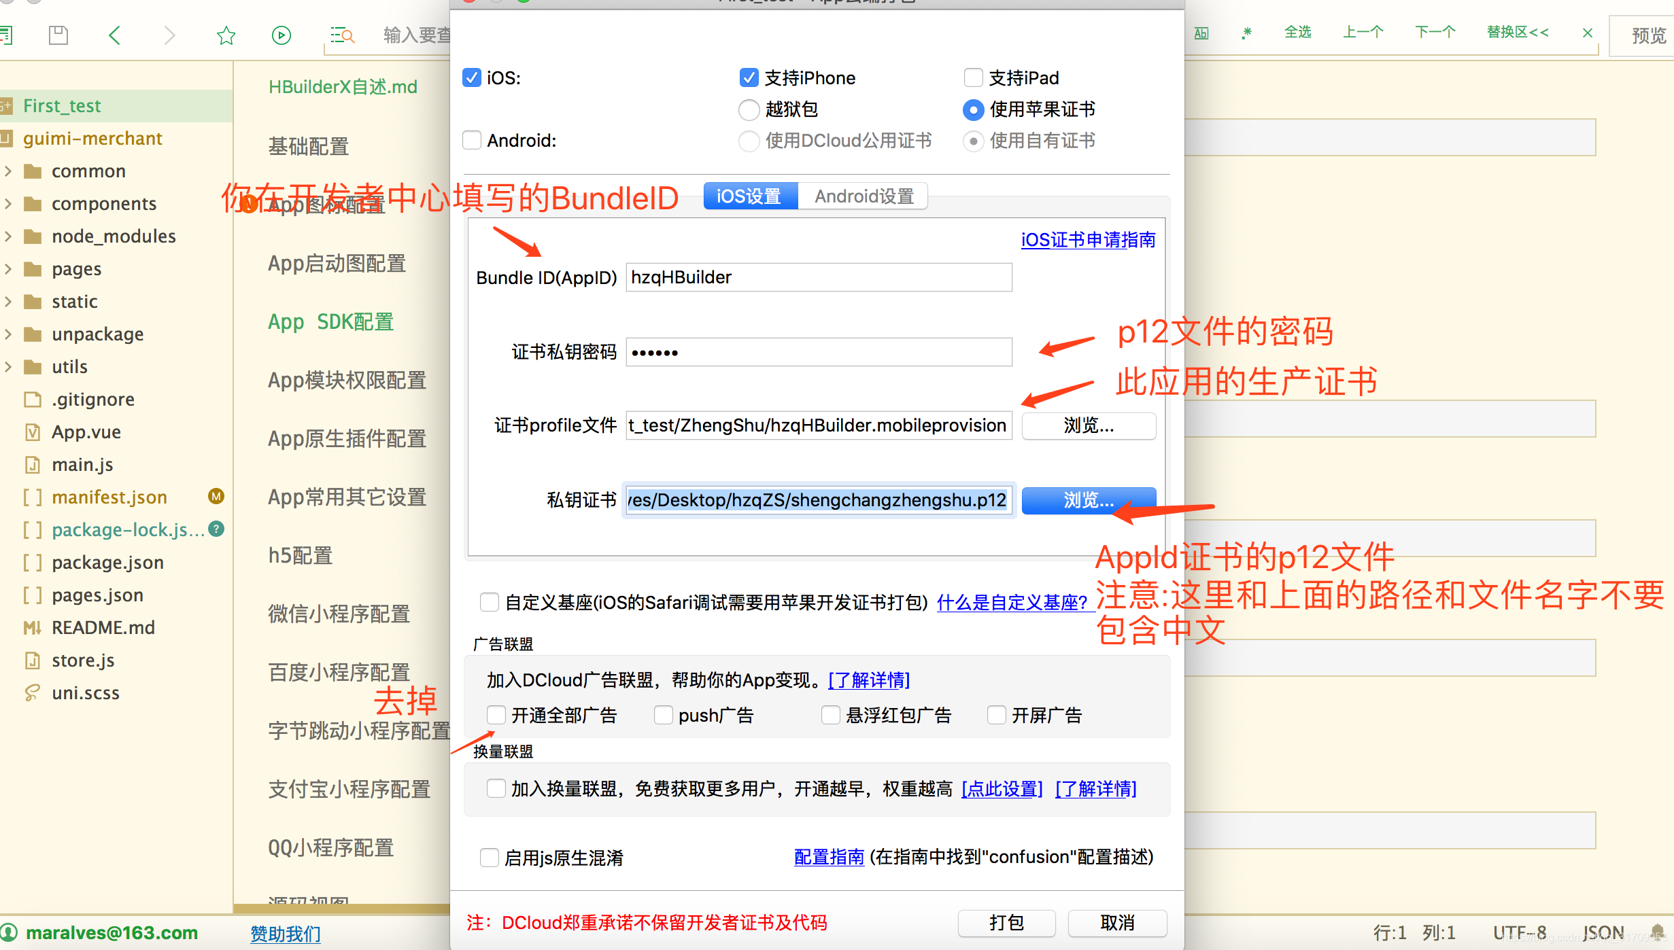Enable the 支持iPad checkbox
The width and height of the screenshot is (1674, 950).
(973, 77)
